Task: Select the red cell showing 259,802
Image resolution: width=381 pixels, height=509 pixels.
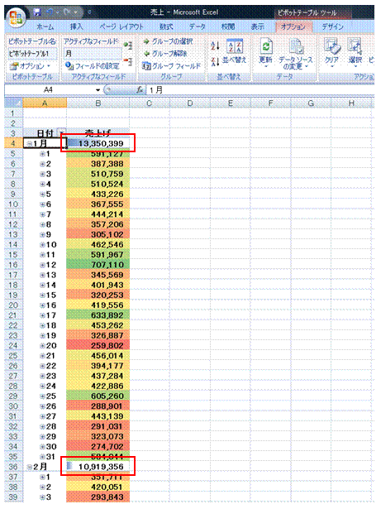Action: [98, 345]
